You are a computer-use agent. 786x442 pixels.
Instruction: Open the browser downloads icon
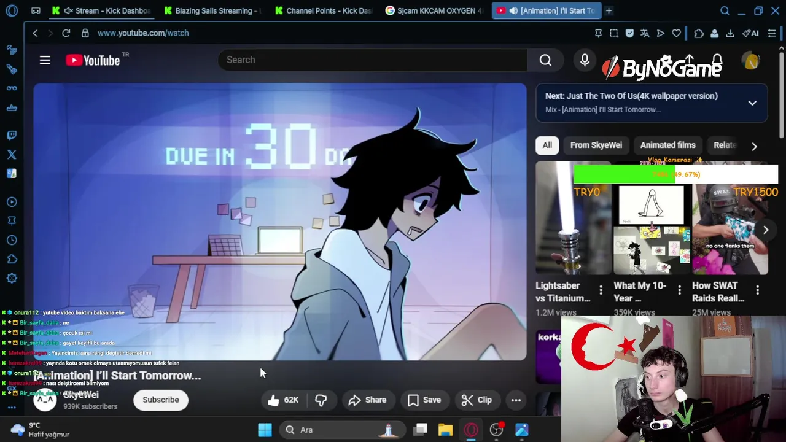click(x=730, y=33)
